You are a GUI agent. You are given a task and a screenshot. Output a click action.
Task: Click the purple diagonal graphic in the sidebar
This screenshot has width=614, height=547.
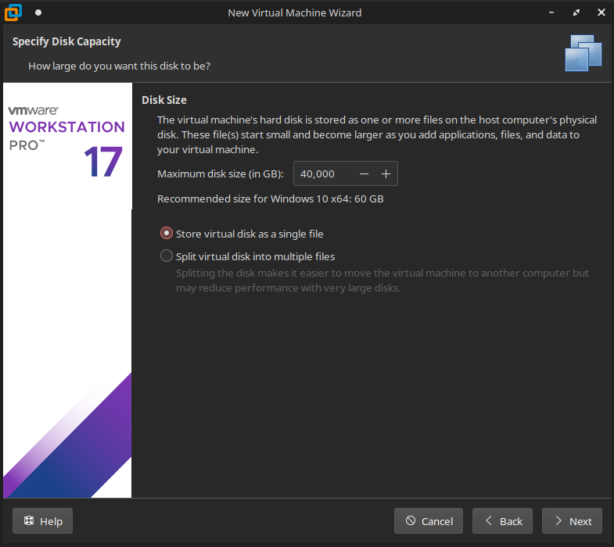click(x=86, y=438)
